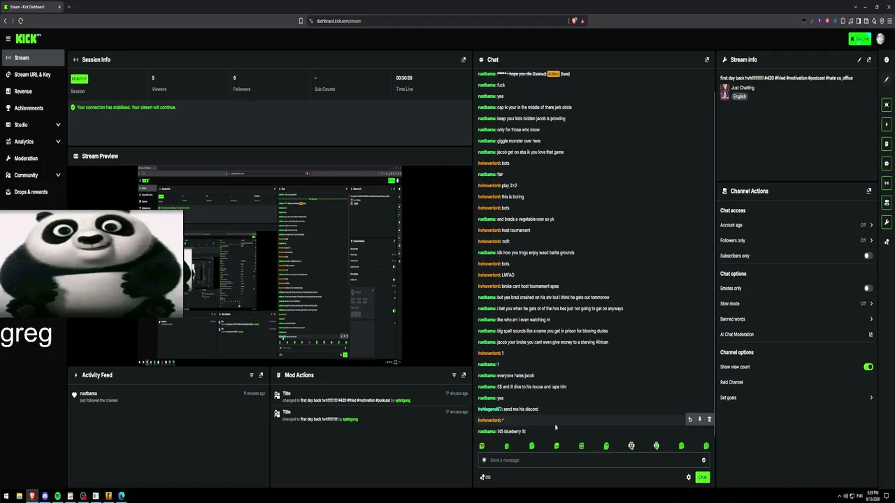Toggle Emotes only chat option
895x503 pixels.
868,289
